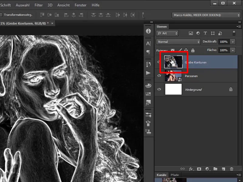Toggle lock transparent pixels
The width and height of the screenshot is (243, 182).
click(173, 50)
